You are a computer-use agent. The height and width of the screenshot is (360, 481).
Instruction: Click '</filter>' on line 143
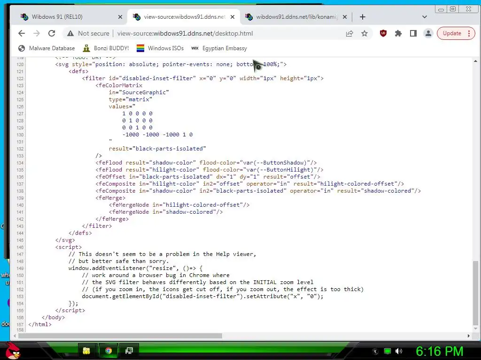[x=97, y=226]
